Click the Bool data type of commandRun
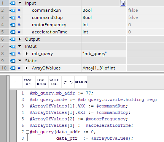This screenshot has height=142, width=164. tap(87, 10)
